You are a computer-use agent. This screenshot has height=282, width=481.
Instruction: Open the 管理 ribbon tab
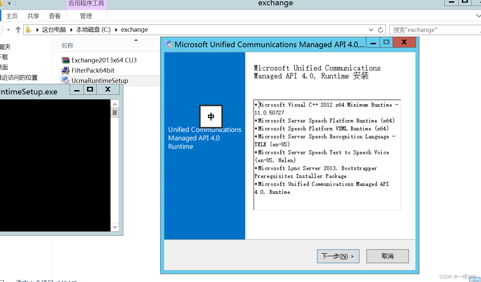click(86, 16)
